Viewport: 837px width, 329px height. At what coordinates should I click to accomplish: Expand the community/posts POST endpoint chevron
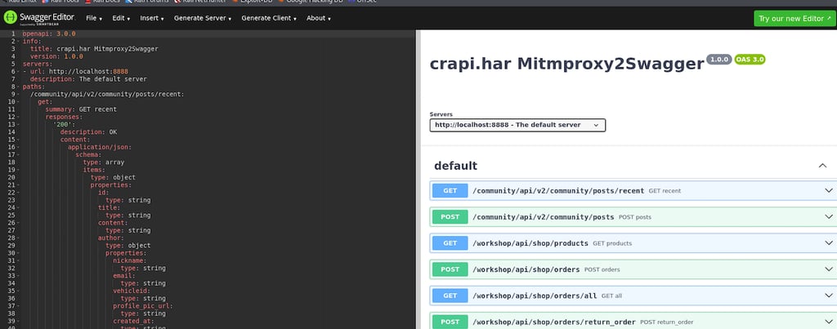pos(829,217)
